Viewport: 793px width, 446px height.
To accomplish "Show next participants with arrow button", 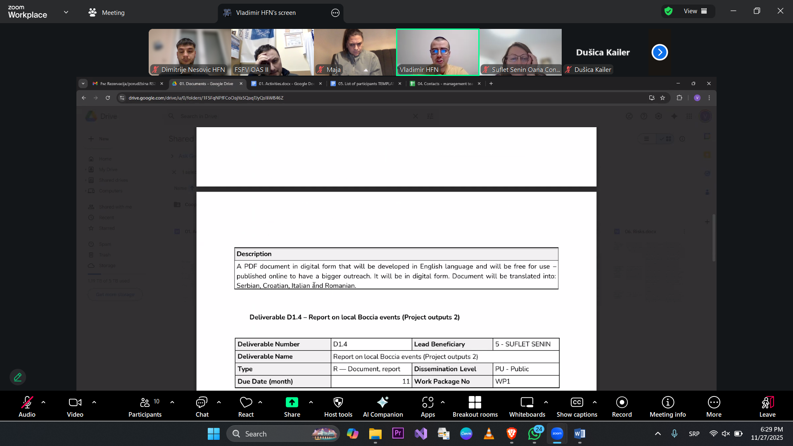I will [660, 52].
